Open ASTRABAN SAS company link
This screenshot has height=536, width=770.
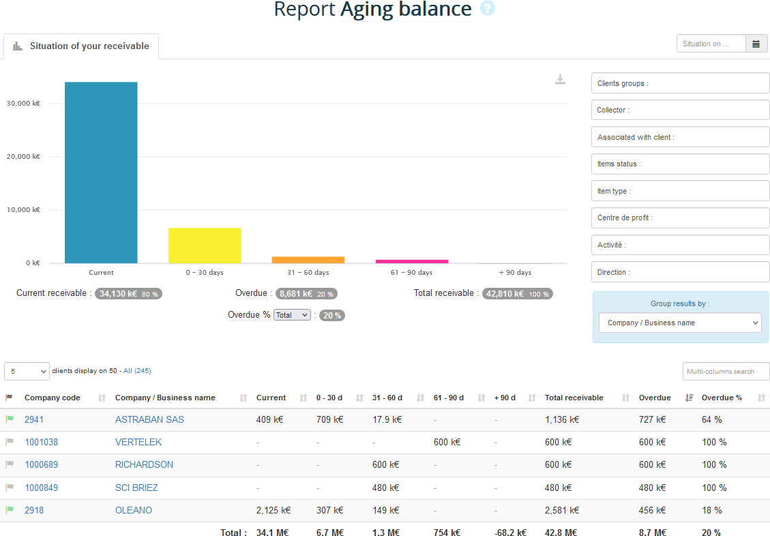click(149, 419)
